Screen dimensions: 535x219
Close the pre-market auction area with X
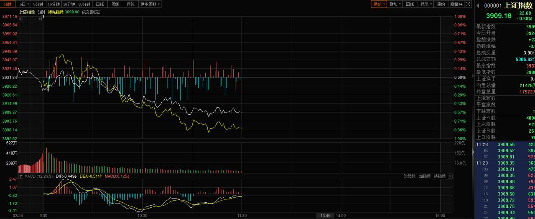tap(20, 19)
